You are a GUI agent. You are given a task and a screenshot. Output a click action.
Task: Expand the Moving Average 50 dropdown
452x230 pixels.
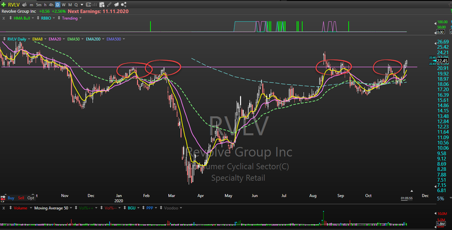point(71,208)
